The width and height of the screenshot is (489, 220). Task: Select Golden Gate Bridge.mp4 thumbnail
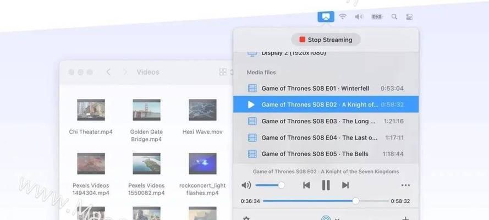[146, 109]
